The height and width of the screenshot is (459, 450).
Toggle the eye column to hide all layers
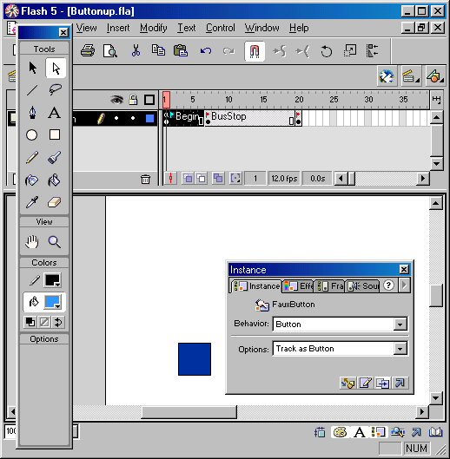click(116, 100)
